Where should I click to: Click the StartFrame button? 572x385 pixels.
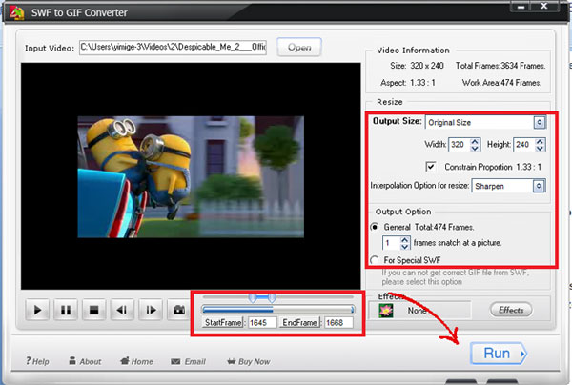(x=223, y=322)
